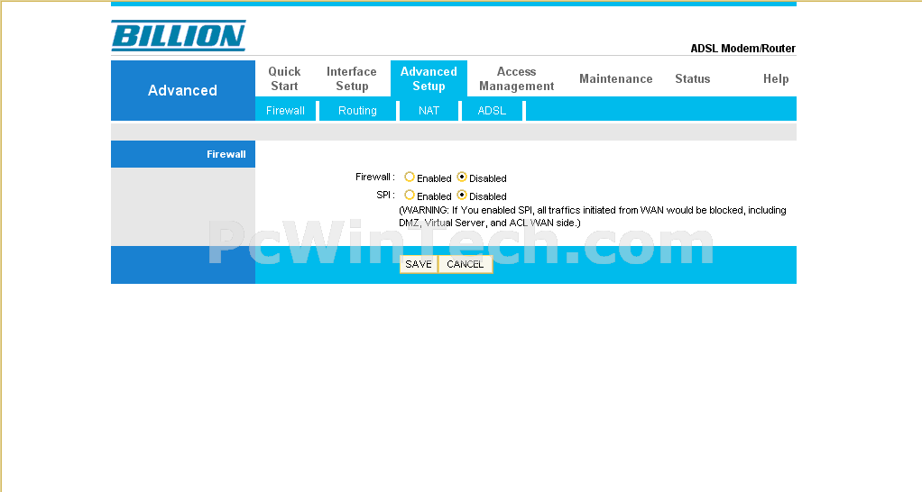The width and height of the screenshot is (922, 492).
Task: Switch to Interface Setup tab
Action: [352, 78]
